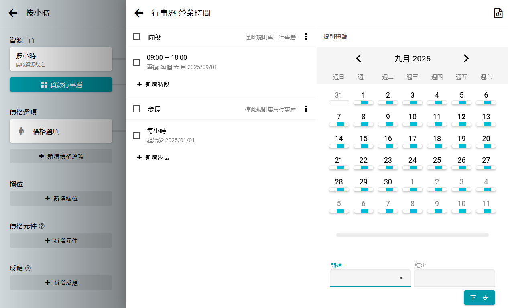Click the horizontal scrollbar under the calendar
The height and width of the screenshot is (308, 508).
click(x=412, y=235)
